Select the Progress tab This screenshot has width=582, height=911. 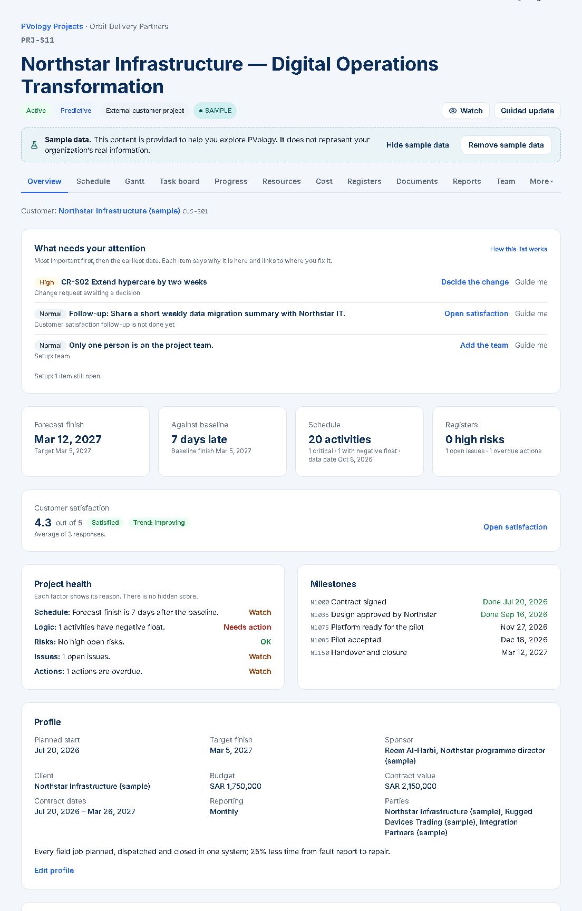click(x=231, y=181)
